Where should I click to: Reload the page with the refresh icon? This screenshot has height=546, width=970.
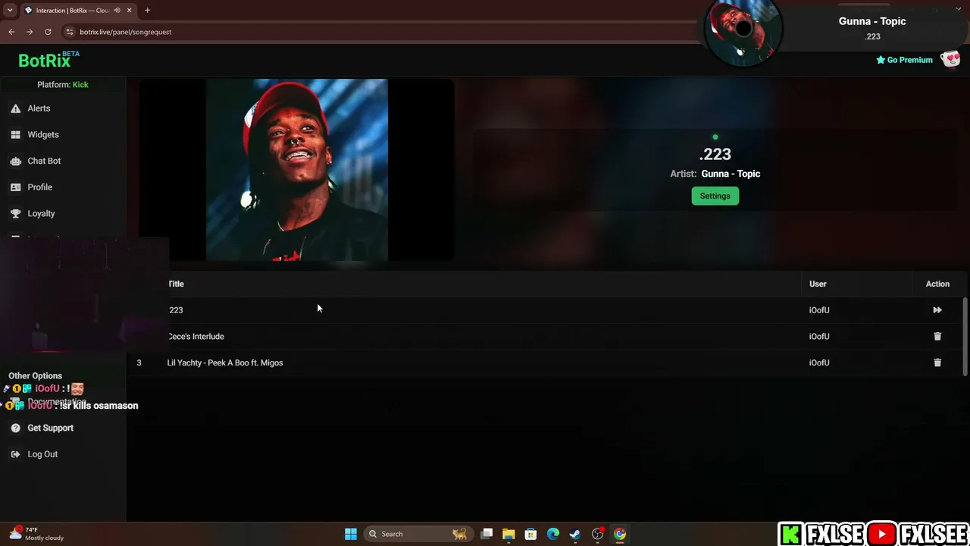(x=48, y=32)
